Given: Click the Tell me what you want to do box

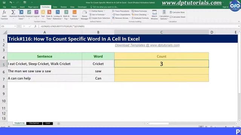Looking at the screenshot, I should click(x=104, y=7).
